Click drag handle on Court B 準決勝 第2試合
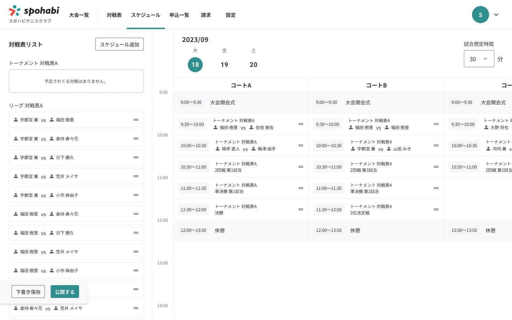 pos(436,188)
